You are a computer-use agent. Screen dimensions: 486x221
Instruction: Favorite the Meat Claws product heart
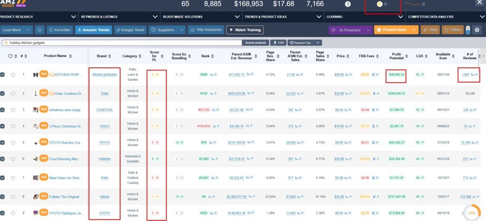point(13,178)
